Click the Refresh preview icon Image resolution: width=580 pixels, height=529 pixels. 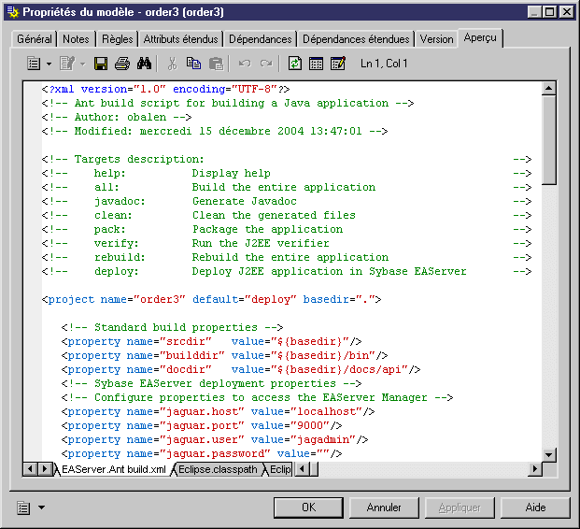coord(295,64)
